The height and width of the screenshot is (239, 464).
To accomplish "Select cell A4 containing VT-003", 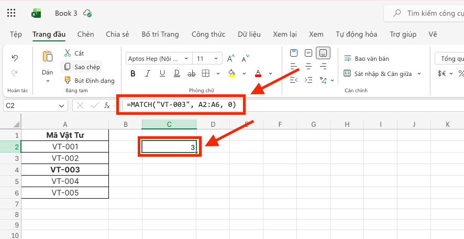I will coord(65,170).
